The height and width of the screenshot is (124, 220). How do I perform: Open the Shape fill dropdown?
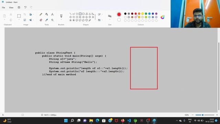[x=100, y=20]
